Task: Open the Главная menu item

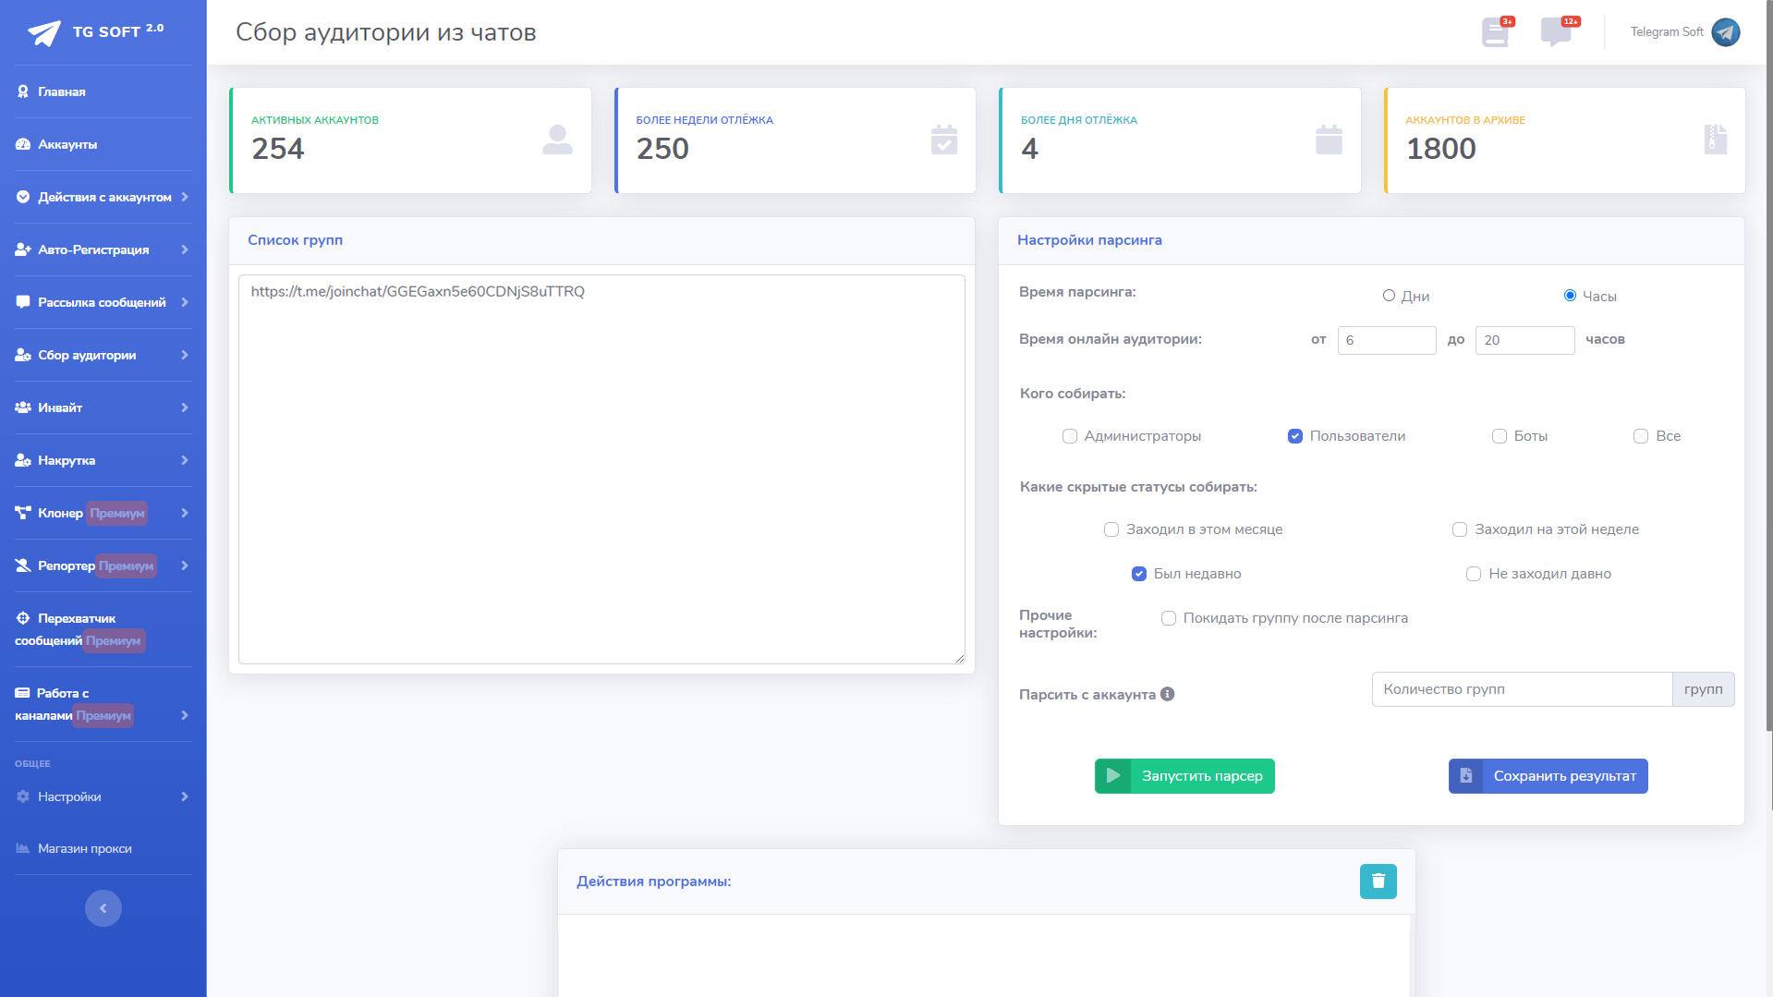Action: [x=62, y=91]
